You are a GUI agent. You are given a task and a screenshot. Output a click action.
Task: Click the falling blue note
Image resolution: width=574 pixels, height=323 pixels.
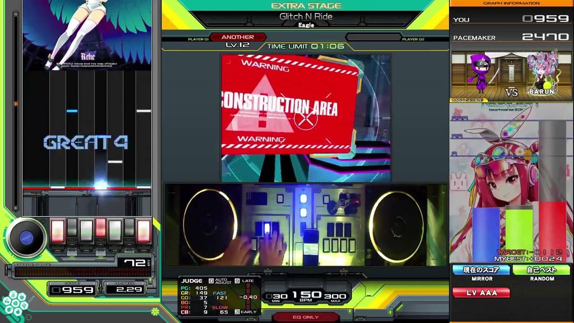72,111
